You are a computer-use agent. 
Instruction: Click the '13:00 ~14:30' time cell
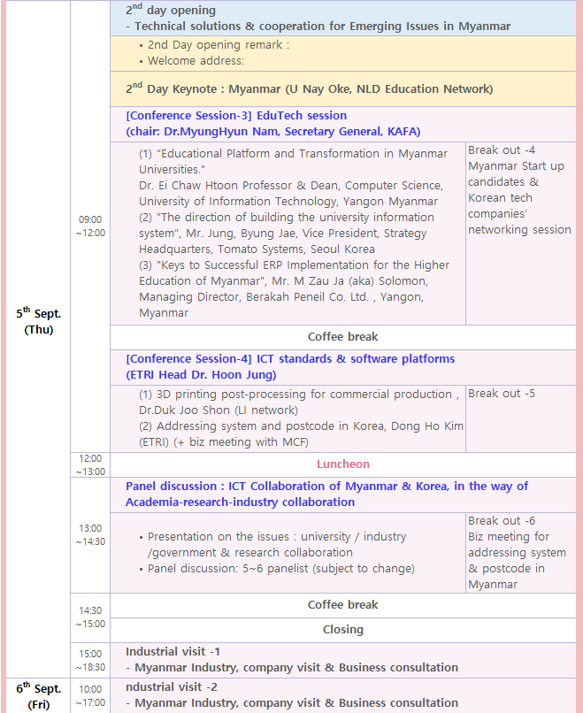click(90, 534)
